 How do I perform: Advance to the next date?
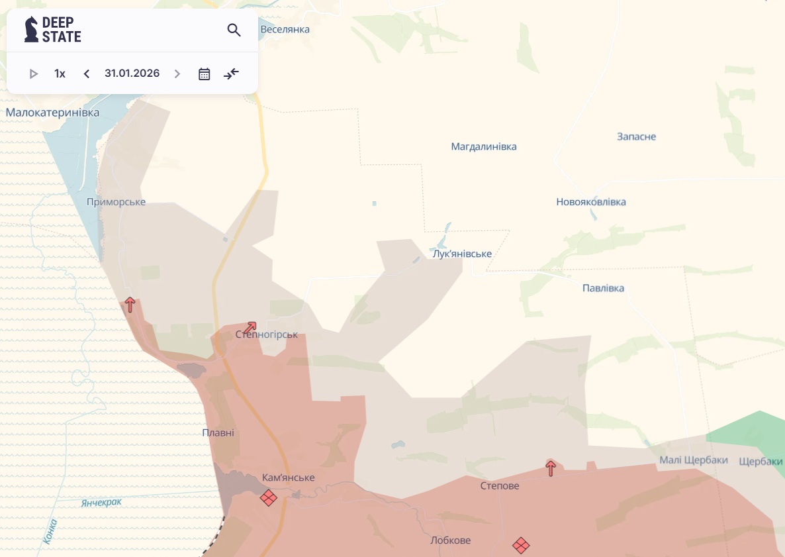177,74
